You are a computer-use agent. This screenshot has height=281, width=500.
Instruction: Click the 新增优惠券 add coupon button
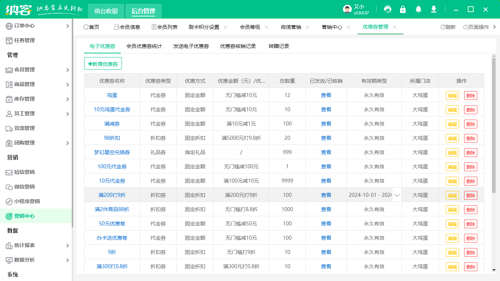pyautogui.click(x=103, y=63)
